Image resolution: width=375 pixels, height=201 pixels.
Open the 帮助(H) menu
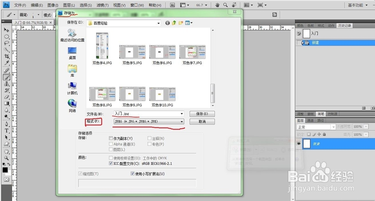pos(155,5)
